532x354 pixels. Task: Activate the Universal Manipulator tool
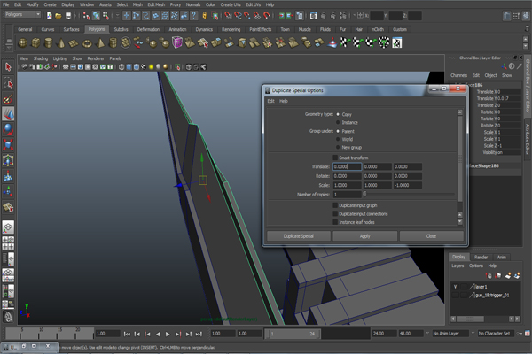pyautogui.click(x=8, y=160)
